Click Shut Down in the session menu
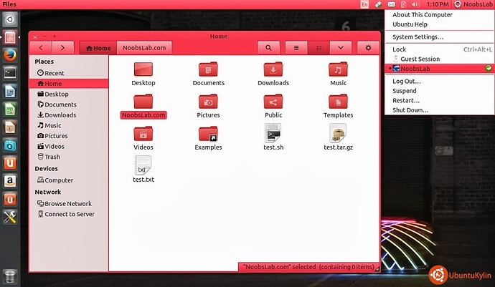Viewport: 495px width, 287px height. pyautogui.click(x=410, y=110)
